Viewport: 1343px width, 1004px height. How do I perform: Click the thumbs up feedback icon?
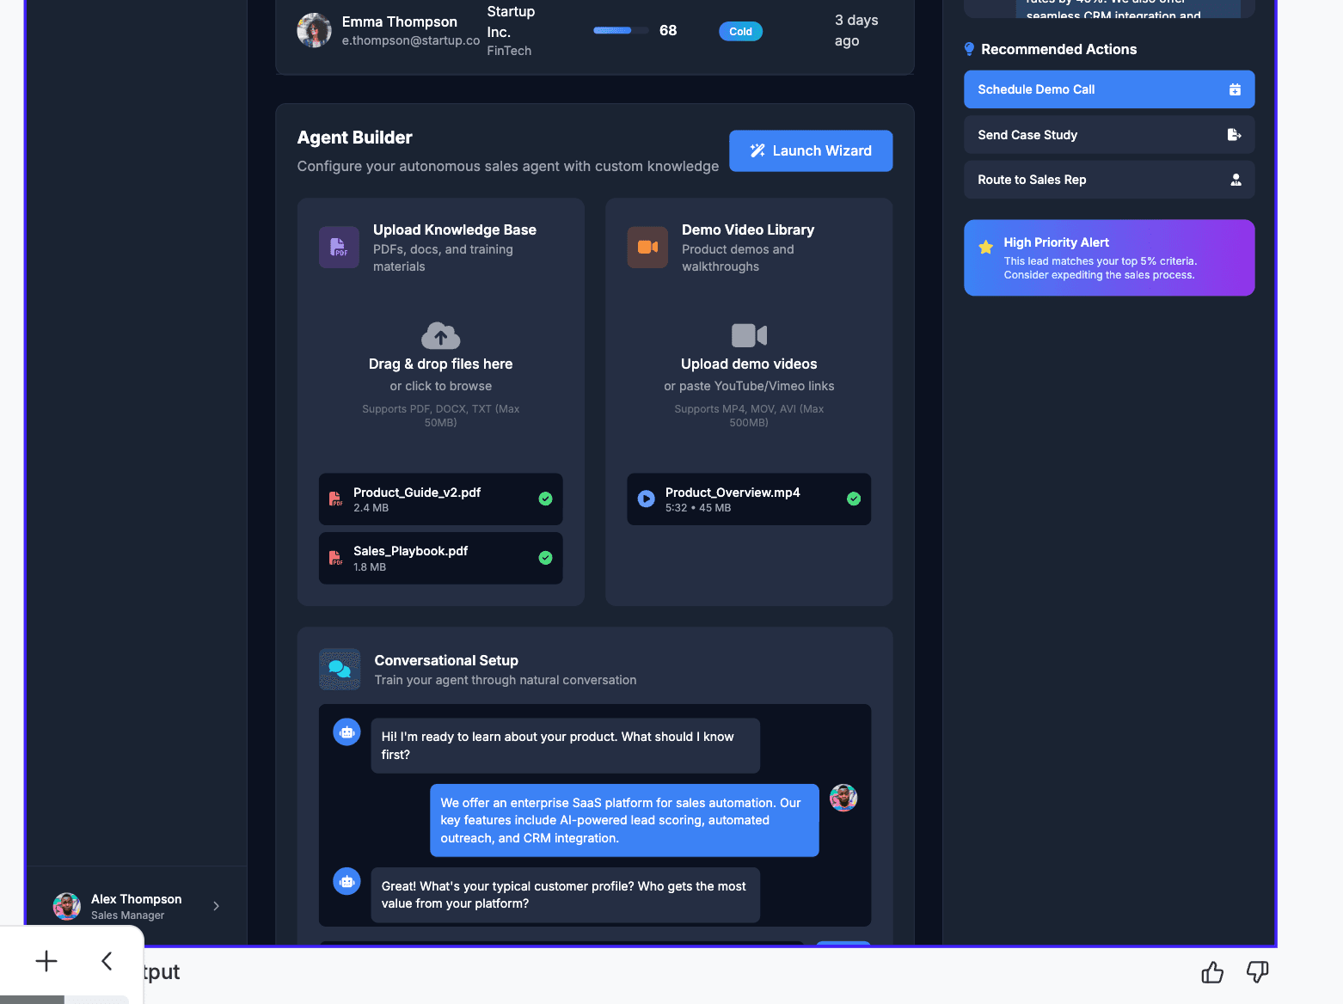(1212, 972)
